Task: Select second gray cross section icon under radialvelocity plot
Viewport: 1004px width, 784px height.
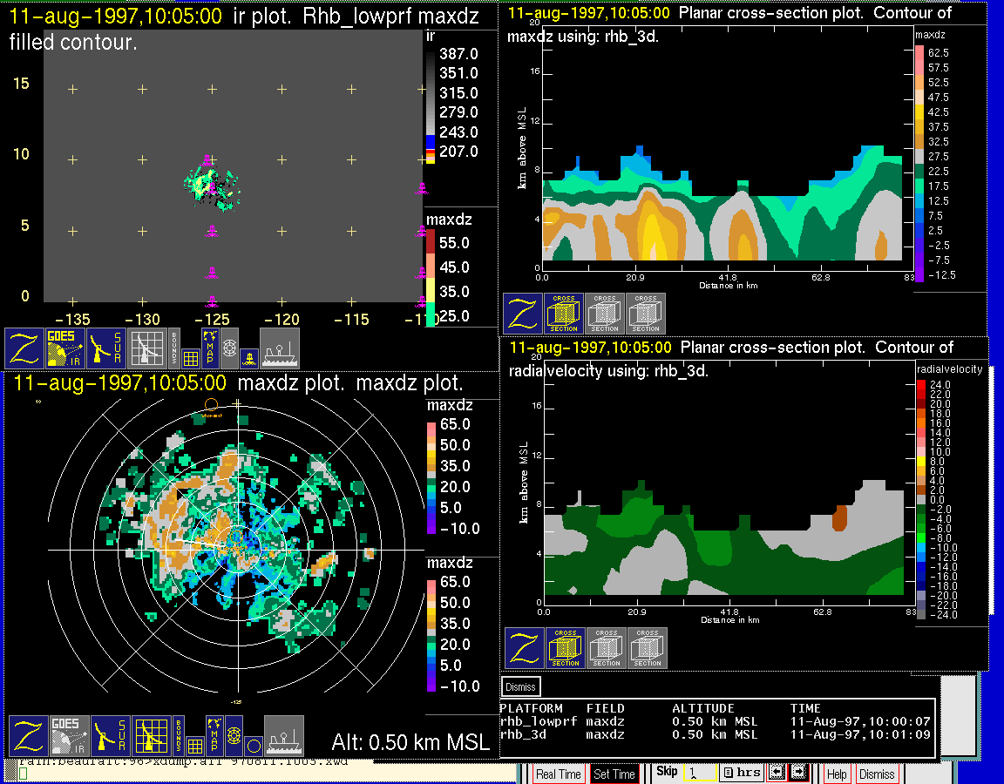Action: tap(607, 648)
